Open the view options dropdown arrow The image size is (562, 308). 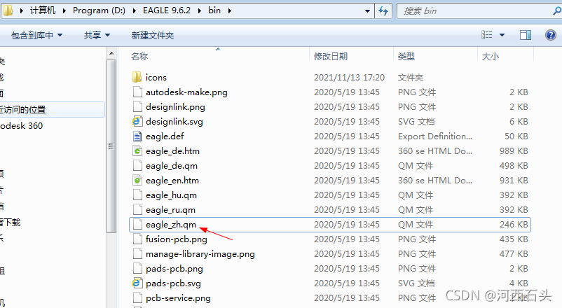(502, 35)
